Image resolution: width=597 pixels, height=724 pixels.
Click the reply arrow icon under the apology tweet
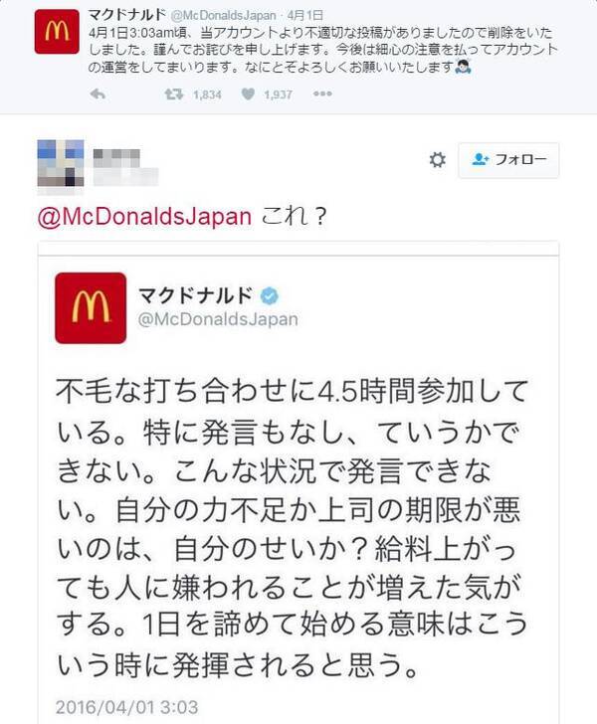(98, 94)
